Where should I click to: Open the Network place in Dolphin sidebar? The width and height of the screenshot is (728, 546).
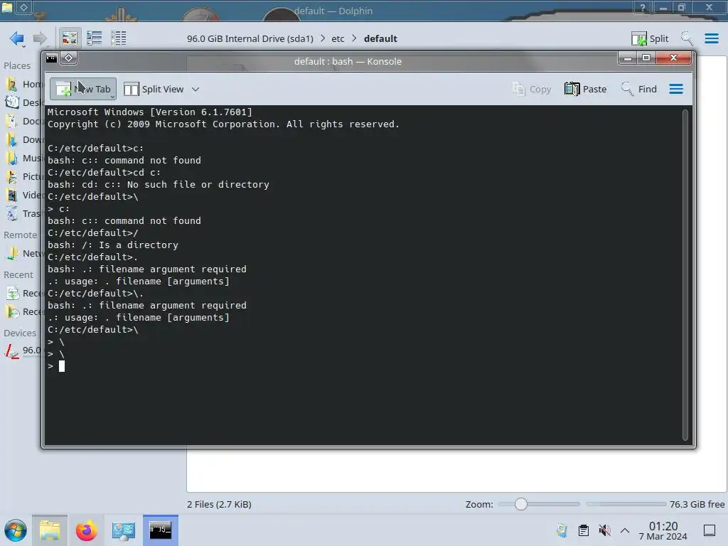click(23, 254)
